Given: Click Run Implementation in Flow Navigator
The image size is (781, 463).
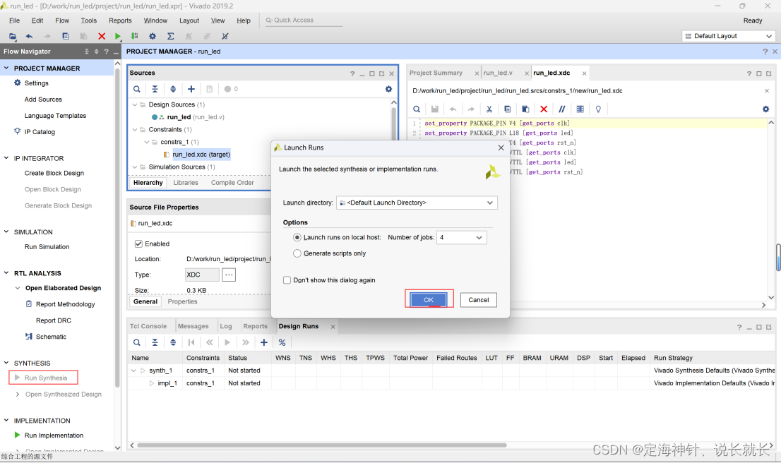Looking at the screenshot, I should click(x=54, y=435).
